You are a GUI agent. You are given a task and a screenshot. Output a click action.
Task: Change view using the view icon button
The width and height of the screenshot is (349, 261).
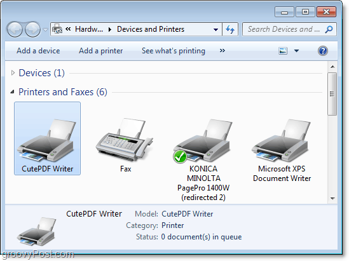pos(283,51)
